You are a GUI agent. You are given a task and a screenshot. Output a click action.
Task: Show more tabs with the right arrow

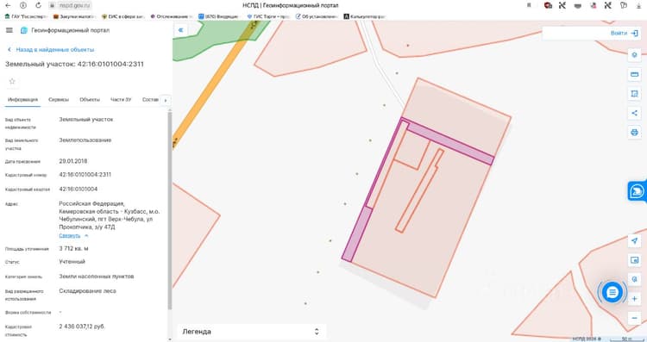pyautogui.click(x=166, y=100)
